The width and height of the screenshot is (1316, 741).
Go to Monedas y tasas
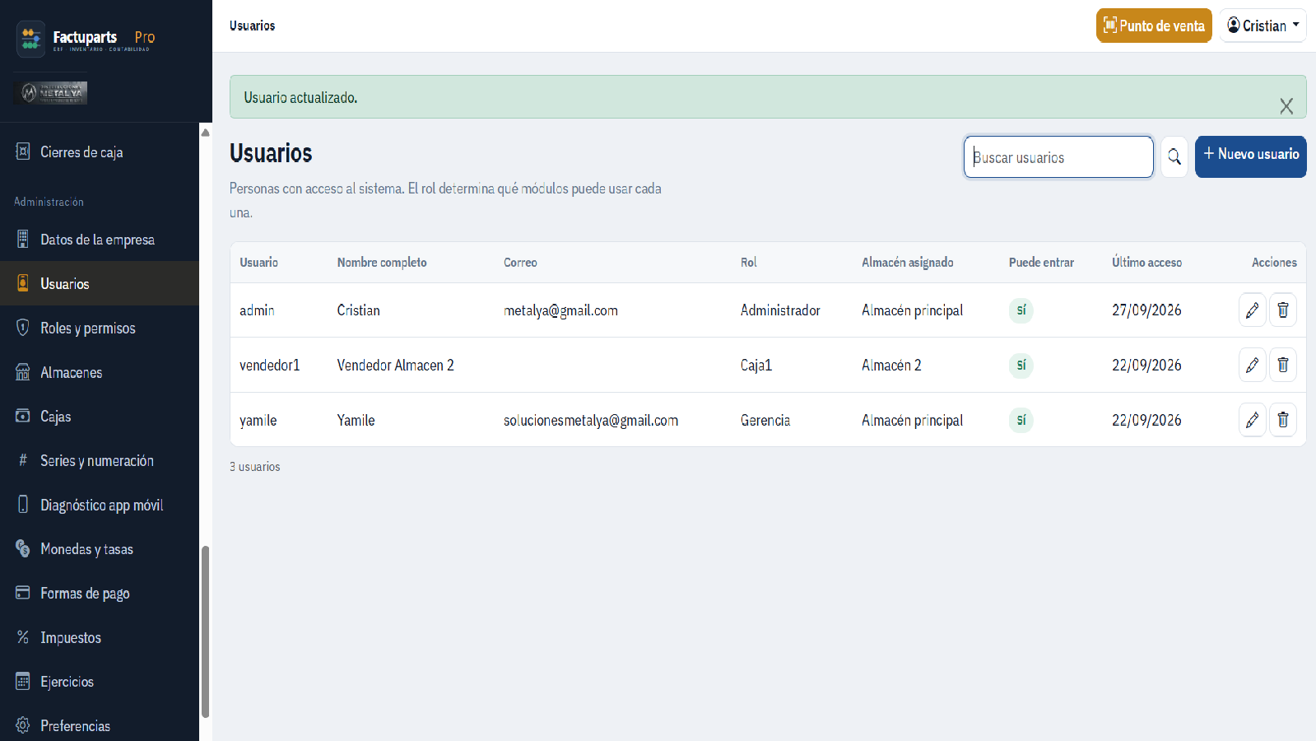click(100, 549)
